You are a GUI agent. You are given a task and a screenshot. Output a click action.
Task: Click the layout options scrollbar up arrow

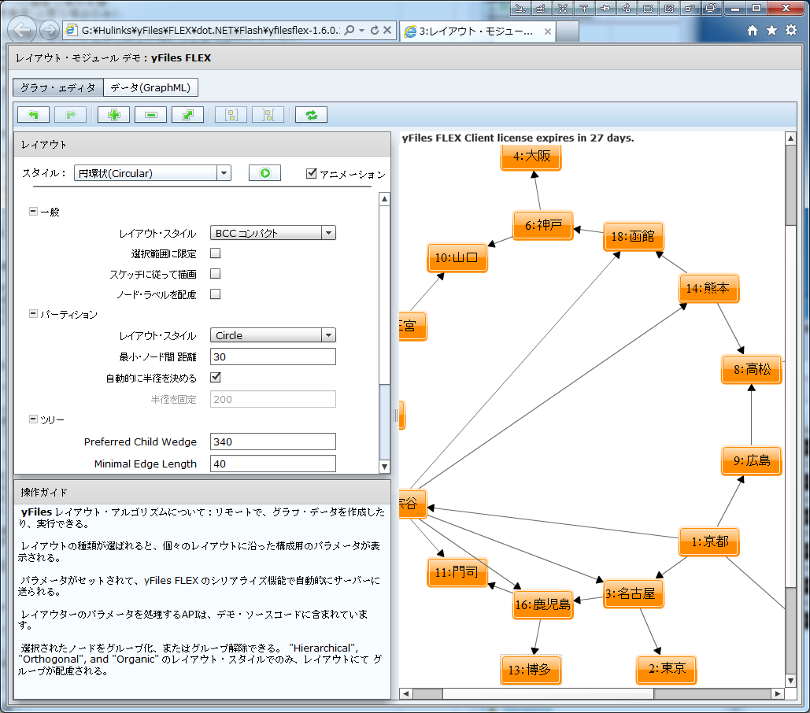click(384, 199)
